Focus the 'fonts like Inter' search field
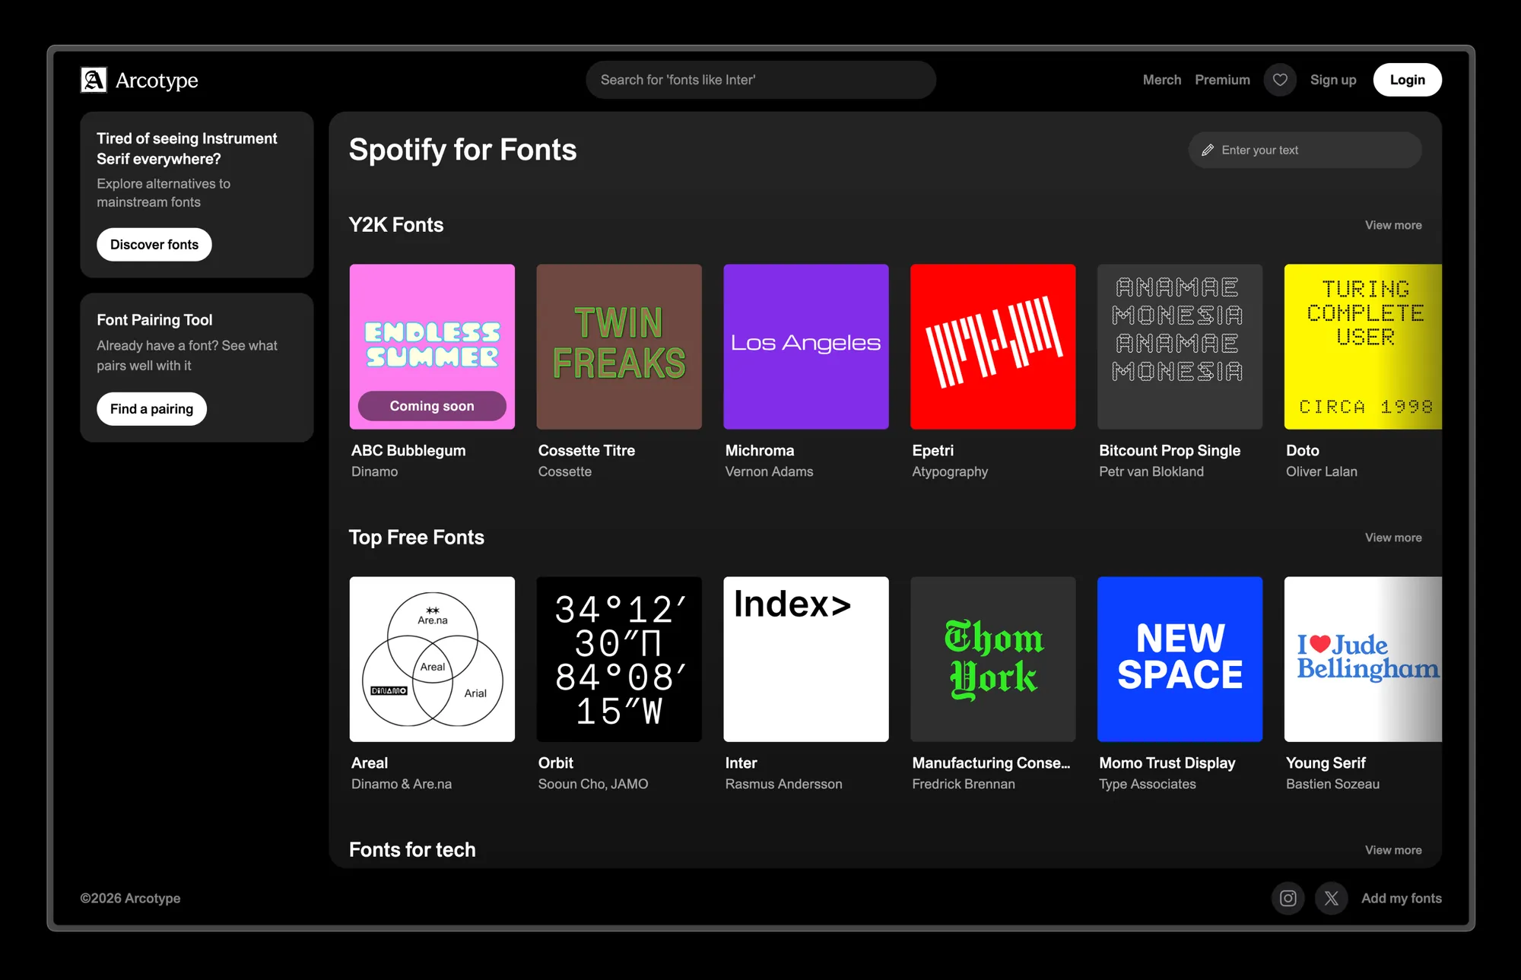This screenshot has width=1521, height=980. pos(760,80)
